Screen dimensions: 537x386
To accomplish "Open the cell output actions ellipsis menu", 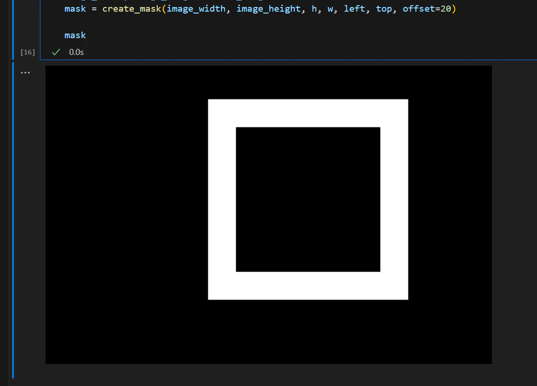I will pos(26,73).
